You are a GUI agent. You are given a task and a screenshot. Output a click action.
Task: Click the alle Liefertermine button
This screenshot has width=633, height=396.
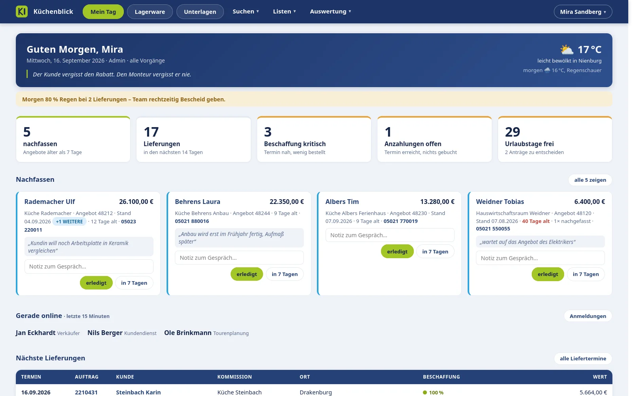pos(583,358)
